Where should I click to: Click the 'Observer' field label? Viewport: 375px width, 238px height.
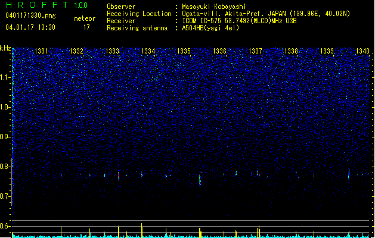pyautogui.click(x=121, y=7)
